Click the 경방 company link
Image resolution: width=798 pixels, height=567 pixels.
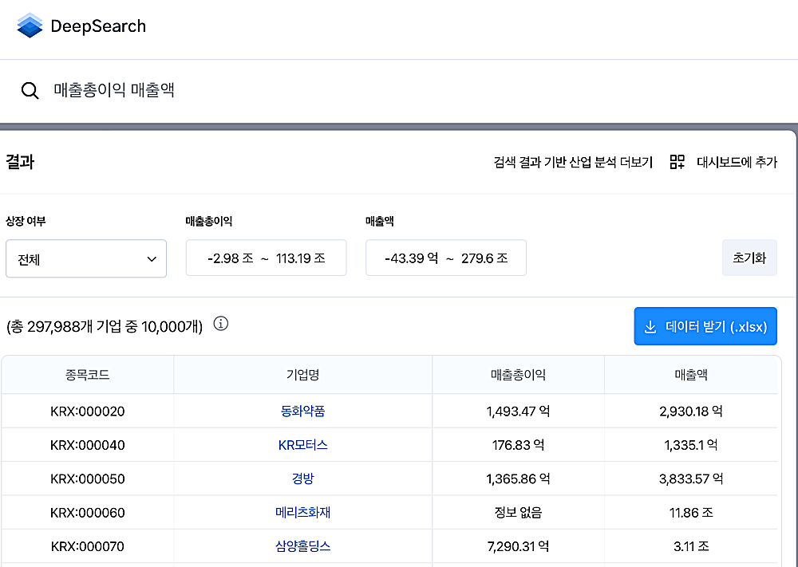click(303, 478)
